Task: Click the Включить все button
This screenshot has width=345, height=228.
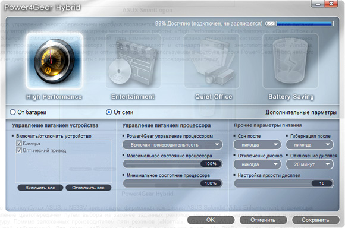Action: pos(40,188)
